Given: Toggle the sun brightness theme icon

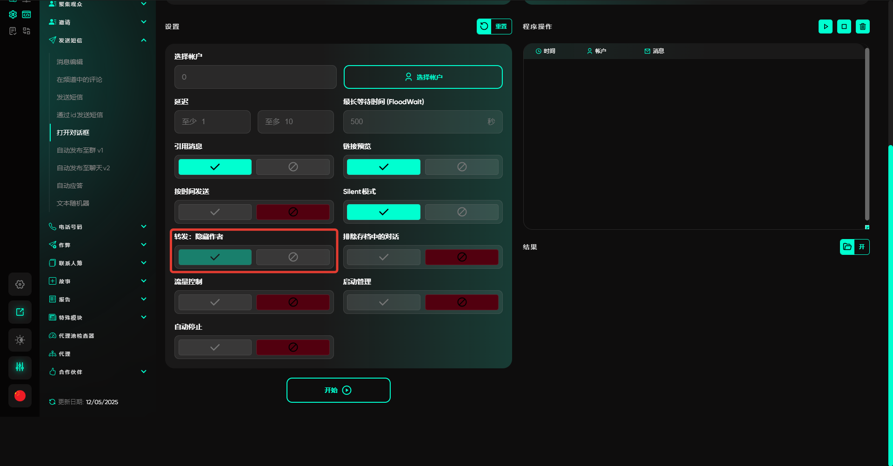Looking at the screenshot, I should (x=20, y=340).
